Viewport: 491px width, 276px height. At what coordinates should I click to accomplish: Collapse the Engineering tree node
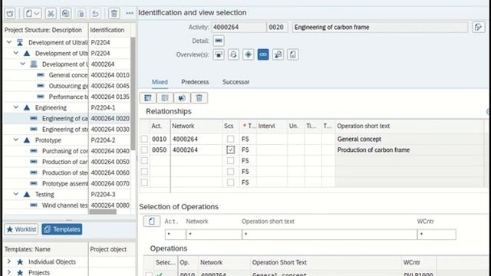(15, 107)
